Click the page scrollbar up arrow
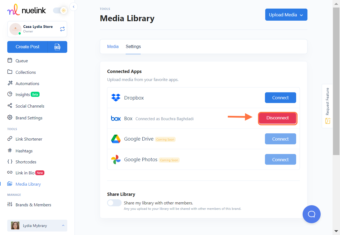This screenshot has width=340, height=235. 336,4
